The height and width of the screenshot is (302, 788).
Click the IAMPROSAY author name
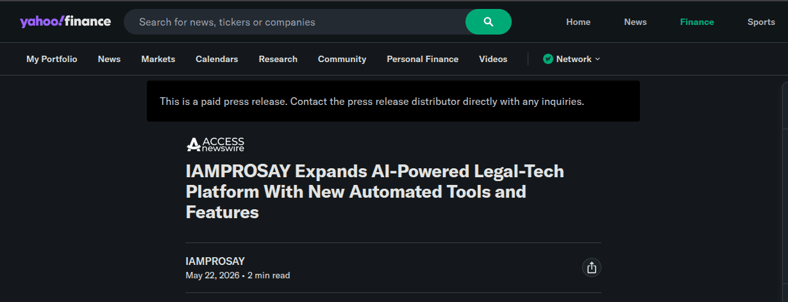point(215,261)
